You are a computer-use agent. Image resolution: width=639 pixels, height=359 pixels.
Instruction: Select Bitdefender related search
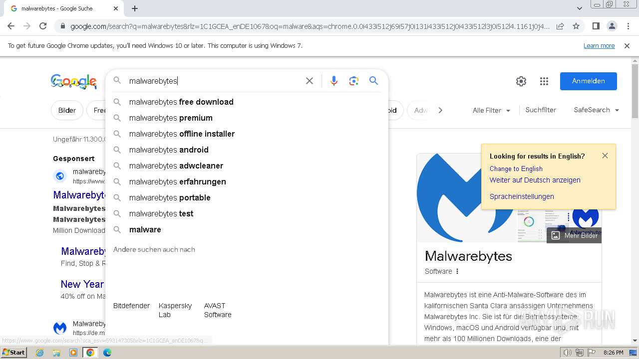pyautogui.click(x=131, y=306)
